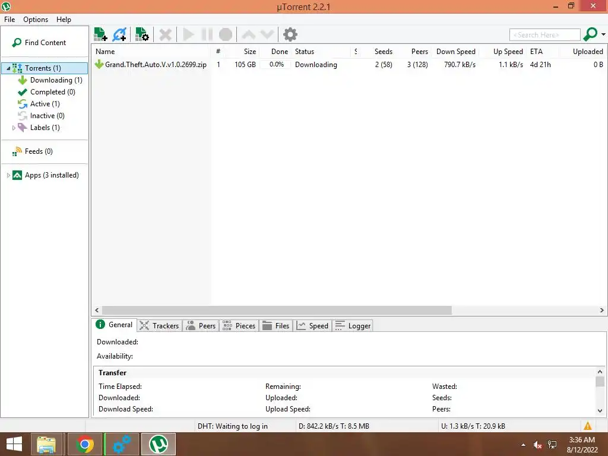Click the horizontal scrollbar right arrow
The image size is (608, 456).
click(602, 310)
